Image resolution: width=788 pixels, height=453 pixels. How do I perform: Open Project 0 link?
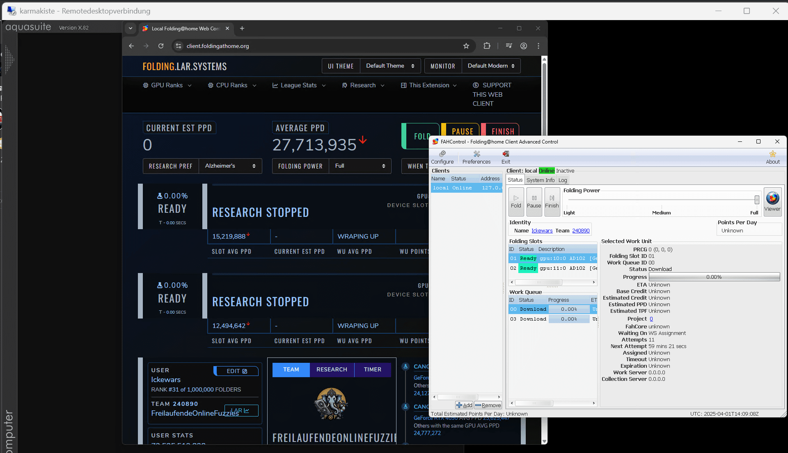pos(651,319)
